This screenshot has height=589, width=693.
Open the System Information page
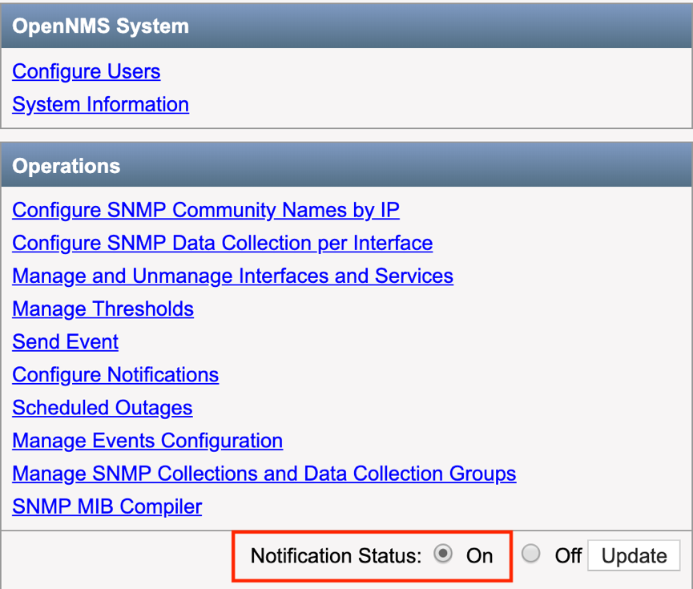[100, 104]
